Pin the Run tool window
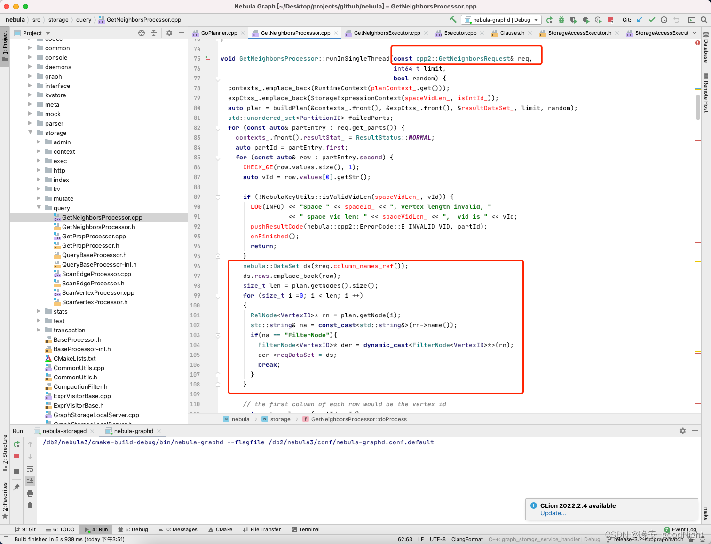 pos(16,486)
